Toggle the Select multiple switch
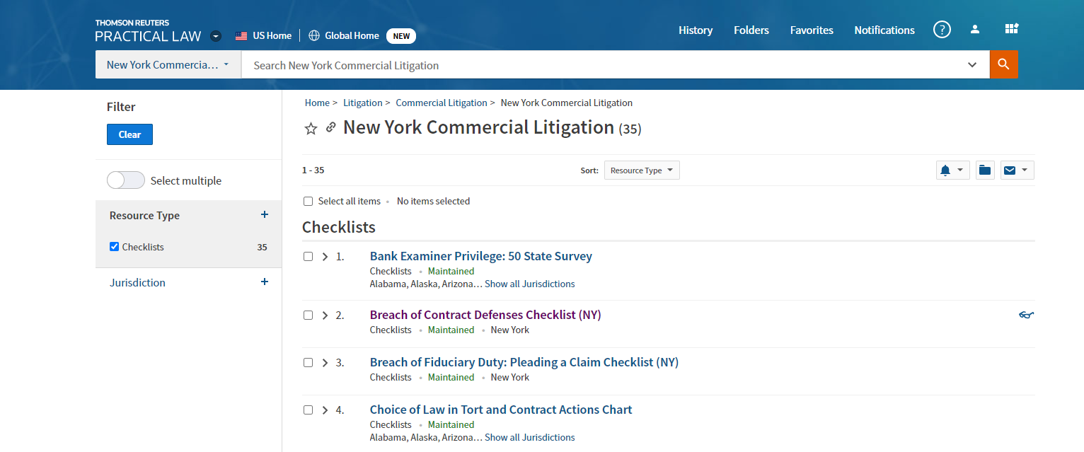The height and width of the screenshot is (452, 1084). tap(126, 180)
